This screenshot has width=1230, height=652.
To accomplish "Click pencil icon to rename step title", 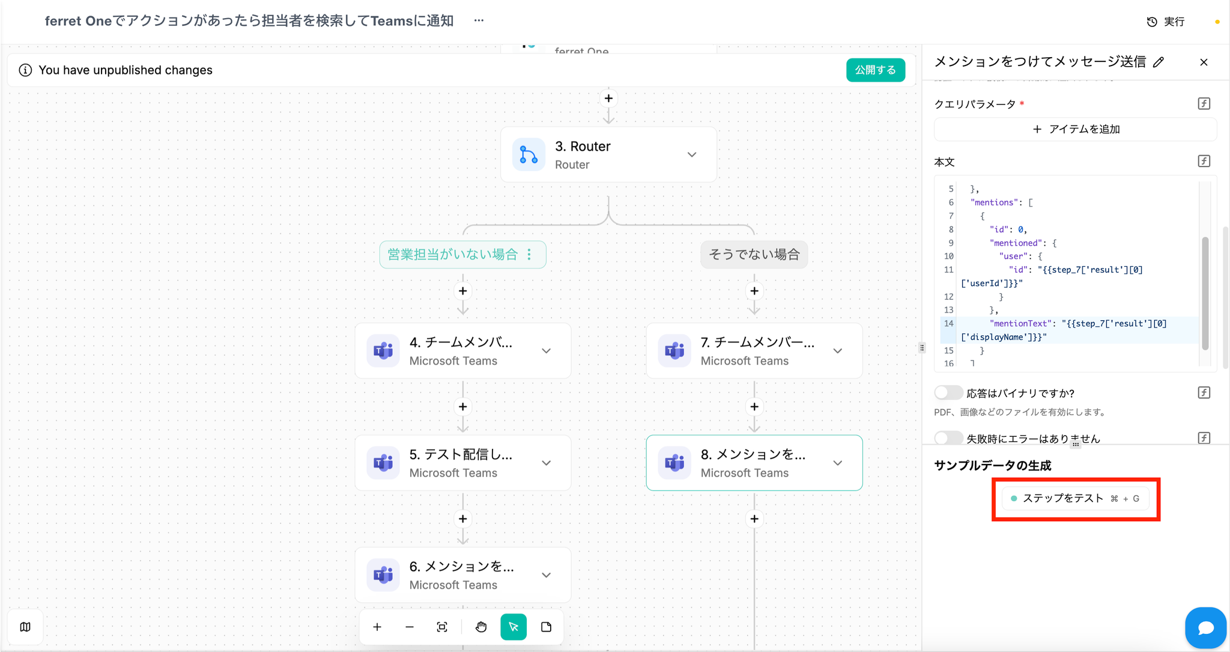I will coord(1159,62).
